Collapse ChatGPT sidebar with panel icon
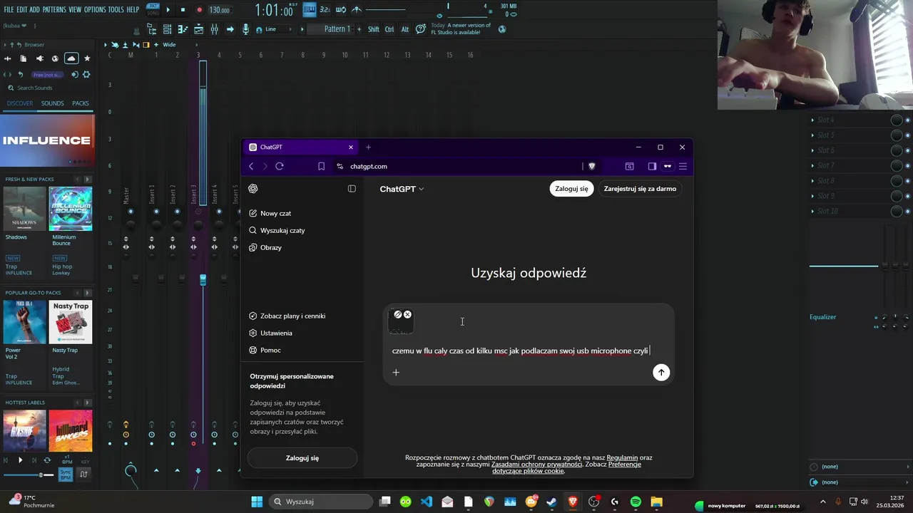Screen dimensions: 913x513 click(x=352, y=189)
